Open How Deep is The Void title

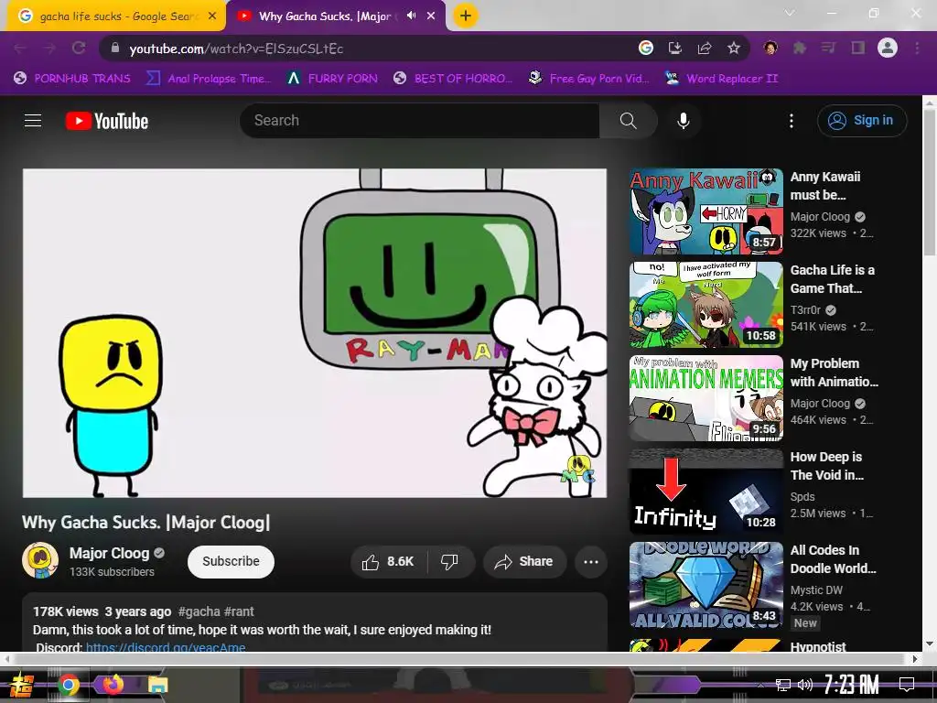click(x=827, y=466)
